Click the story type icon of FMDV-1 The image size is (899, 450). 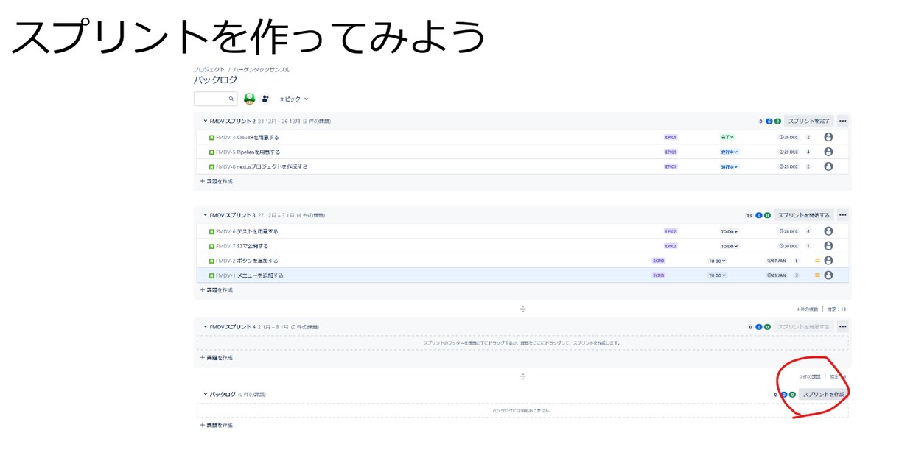point(211,275)
